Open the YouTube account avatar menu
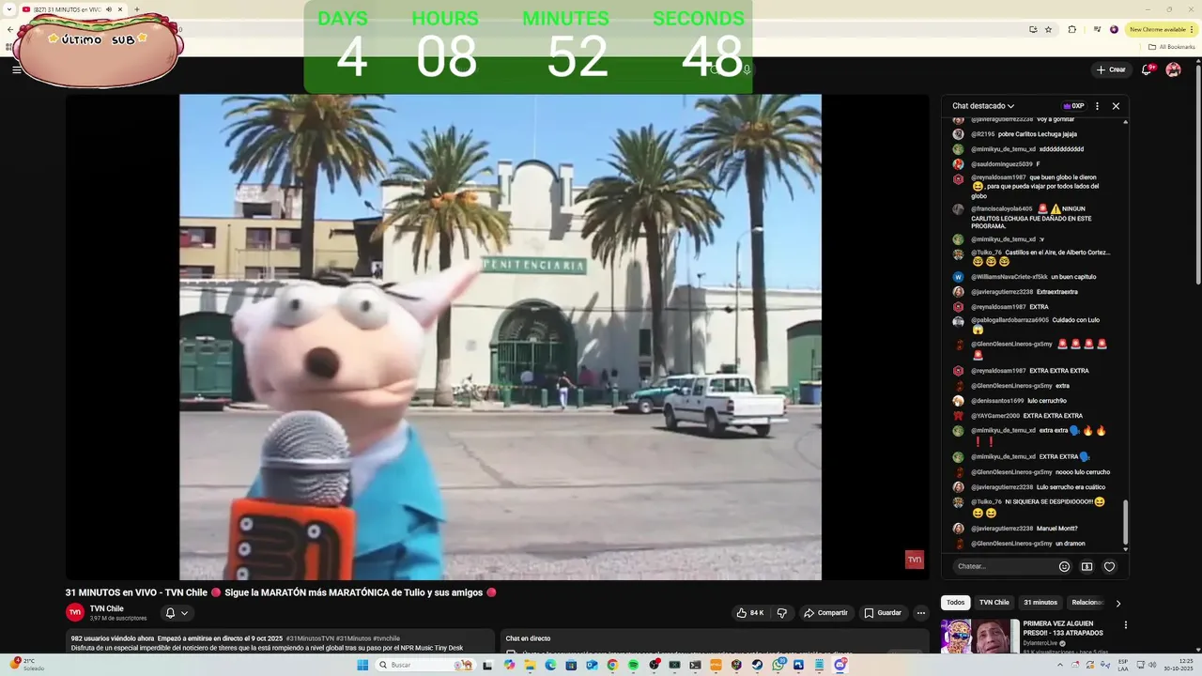The image size is (1202, 676). pyautogui.click(x=1173, y=69)
